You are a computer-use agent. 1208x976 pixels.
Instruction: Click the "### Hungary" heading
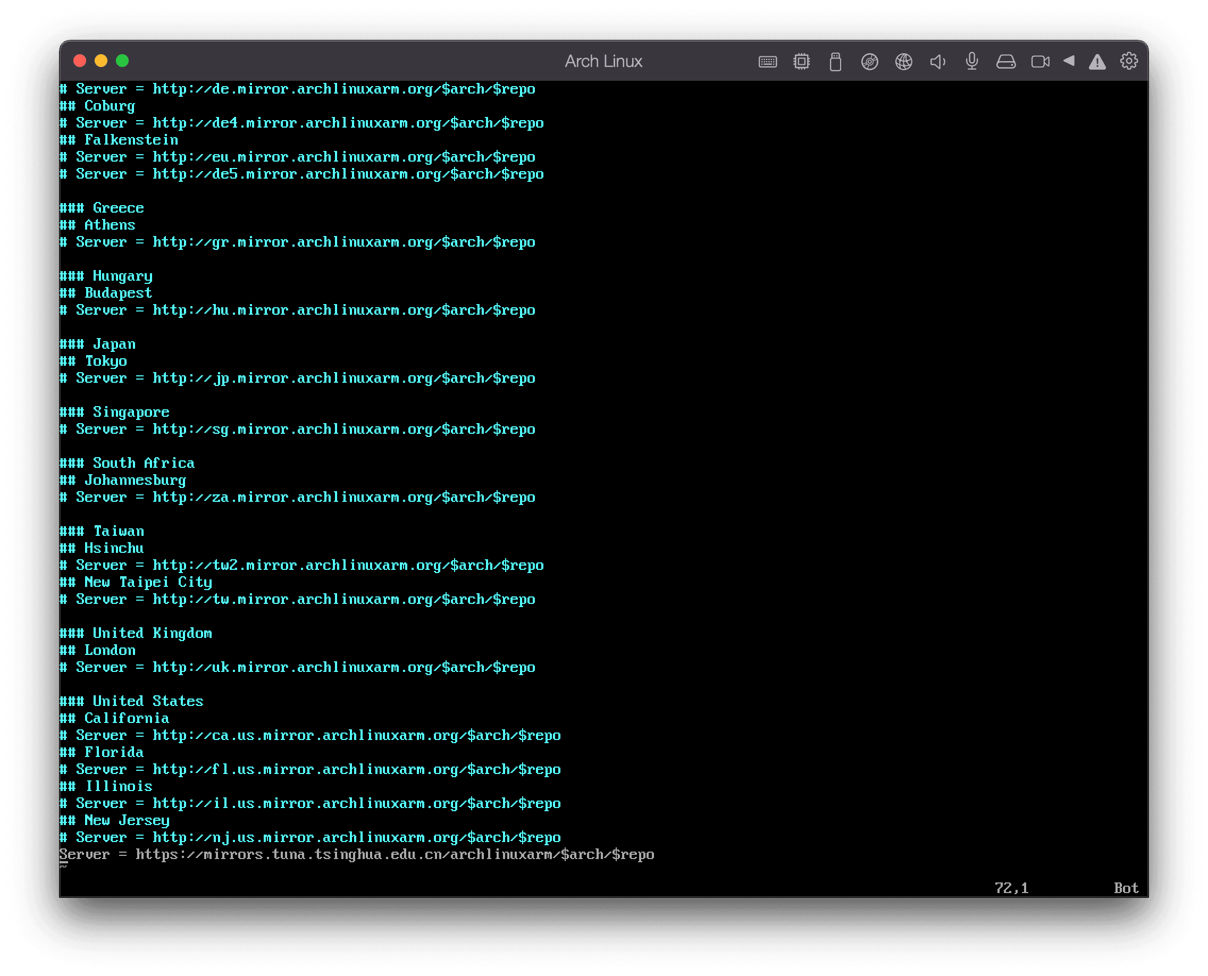106,276
